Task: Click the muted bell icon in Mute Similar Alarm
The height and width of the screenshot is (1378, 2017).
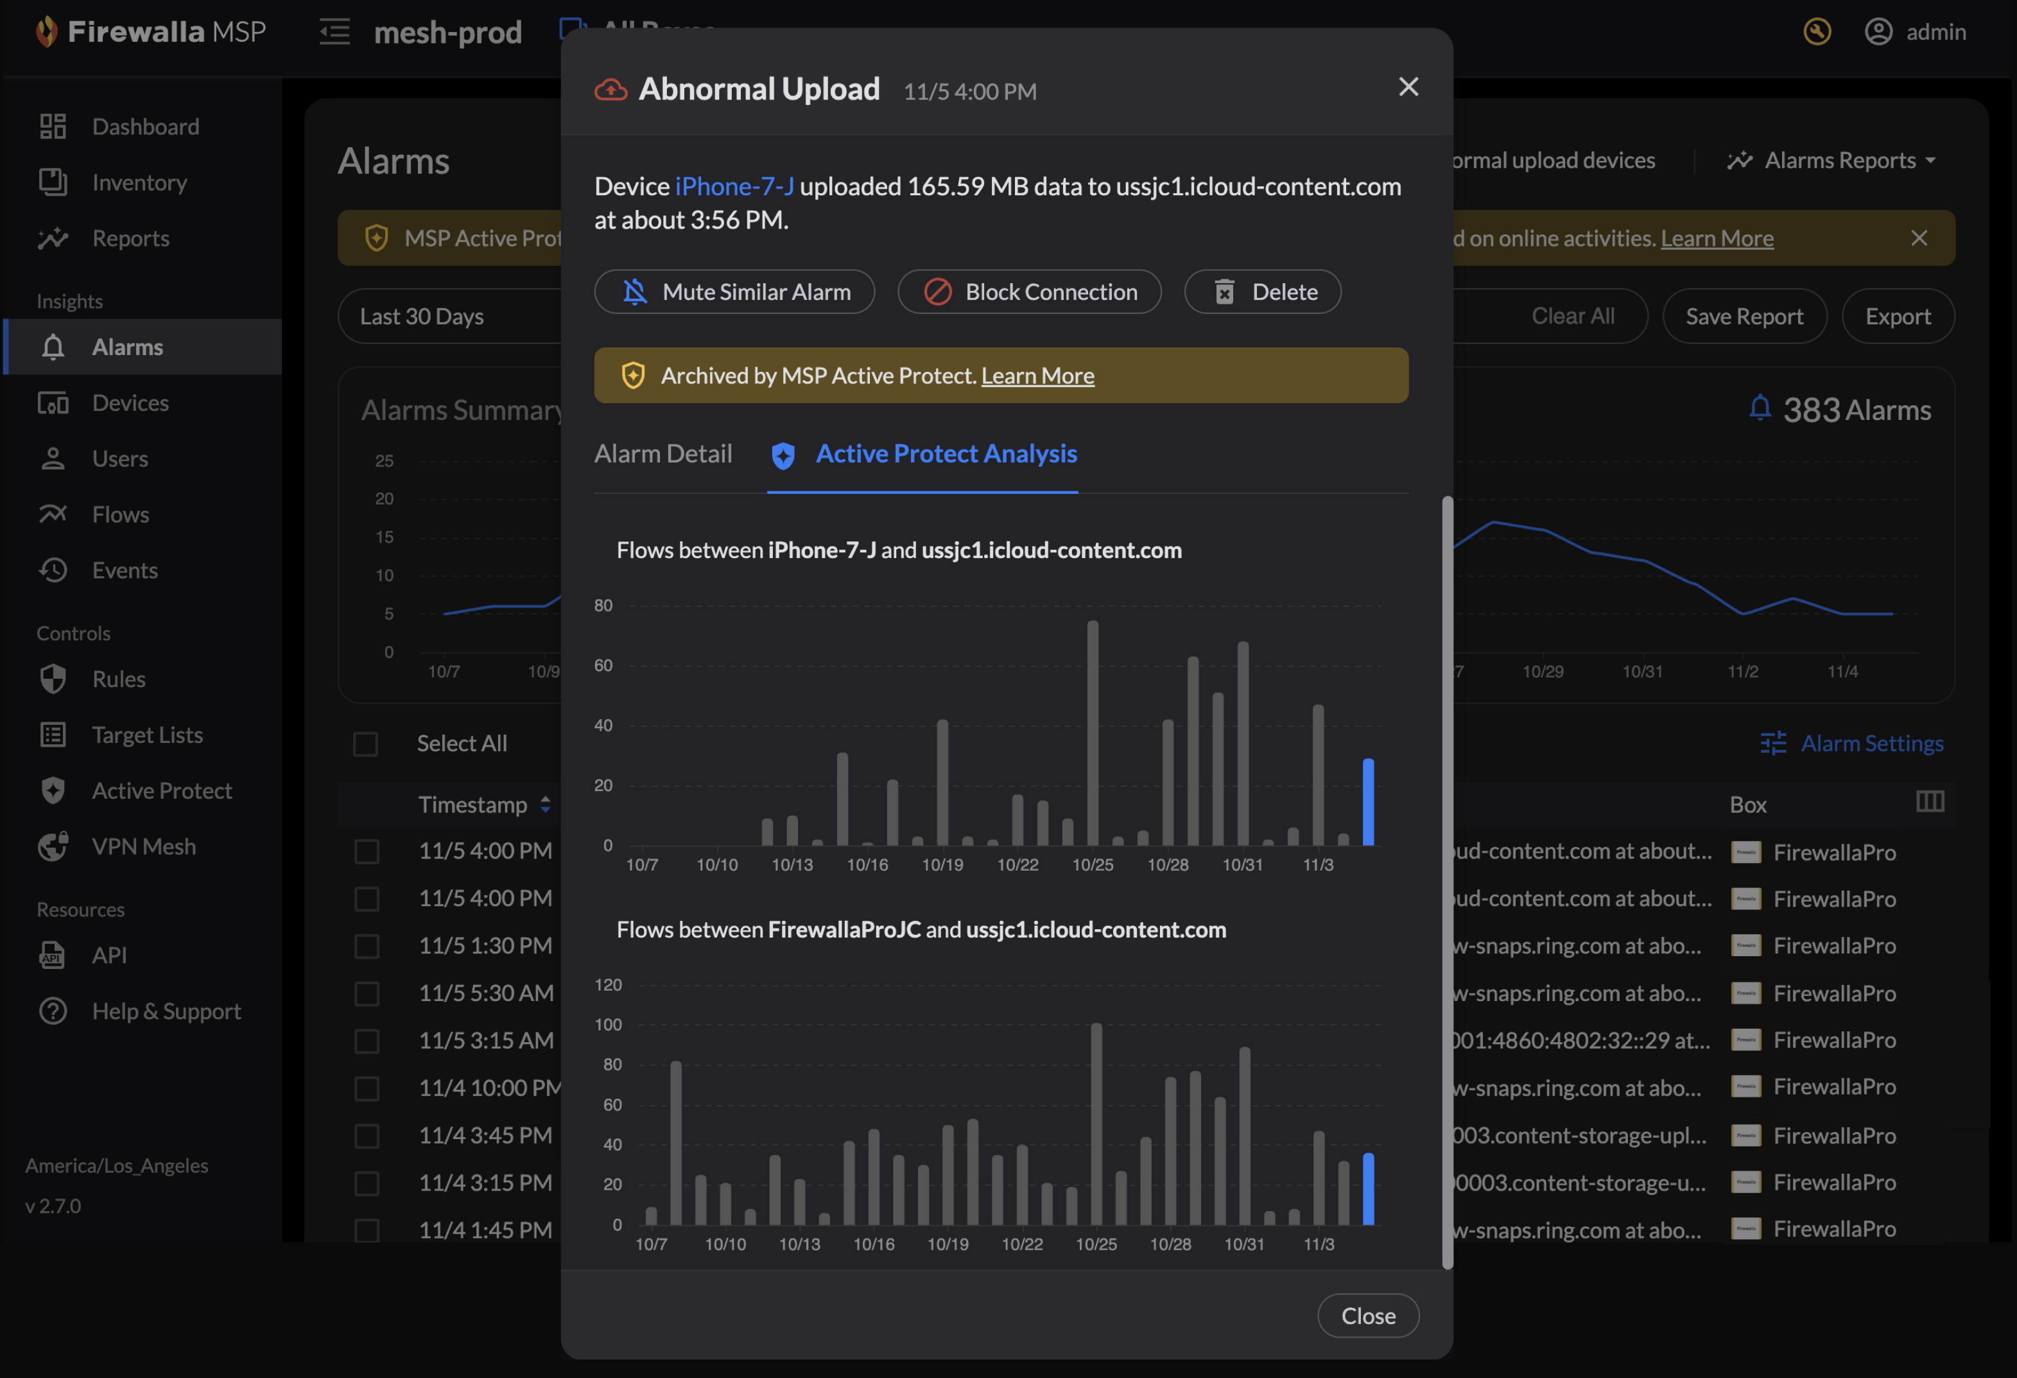Action: point(634,292)
